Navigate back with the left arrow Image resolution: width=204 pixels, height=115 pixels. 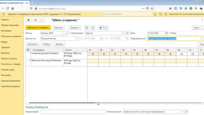click(x=36, y=20)
